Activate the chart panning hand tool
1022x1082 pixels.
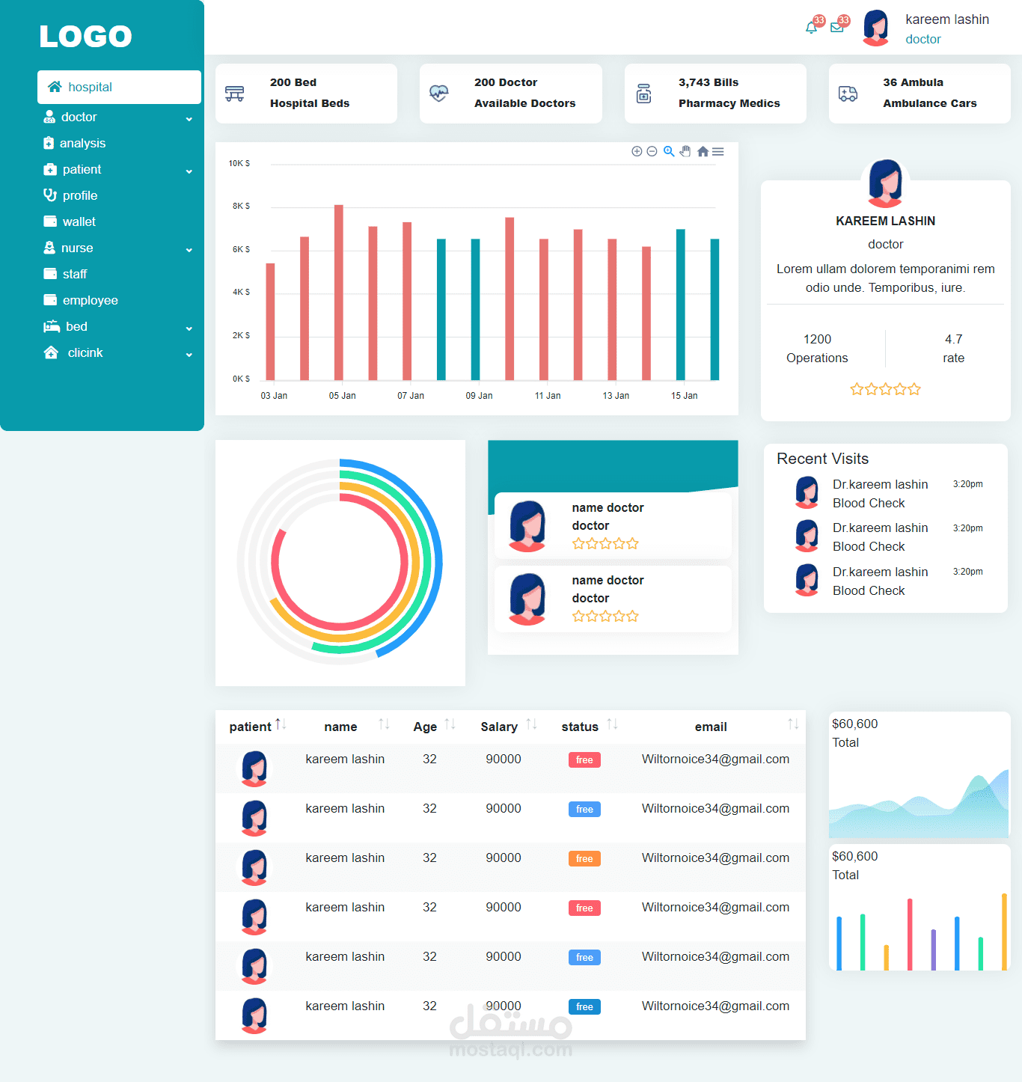685,151
